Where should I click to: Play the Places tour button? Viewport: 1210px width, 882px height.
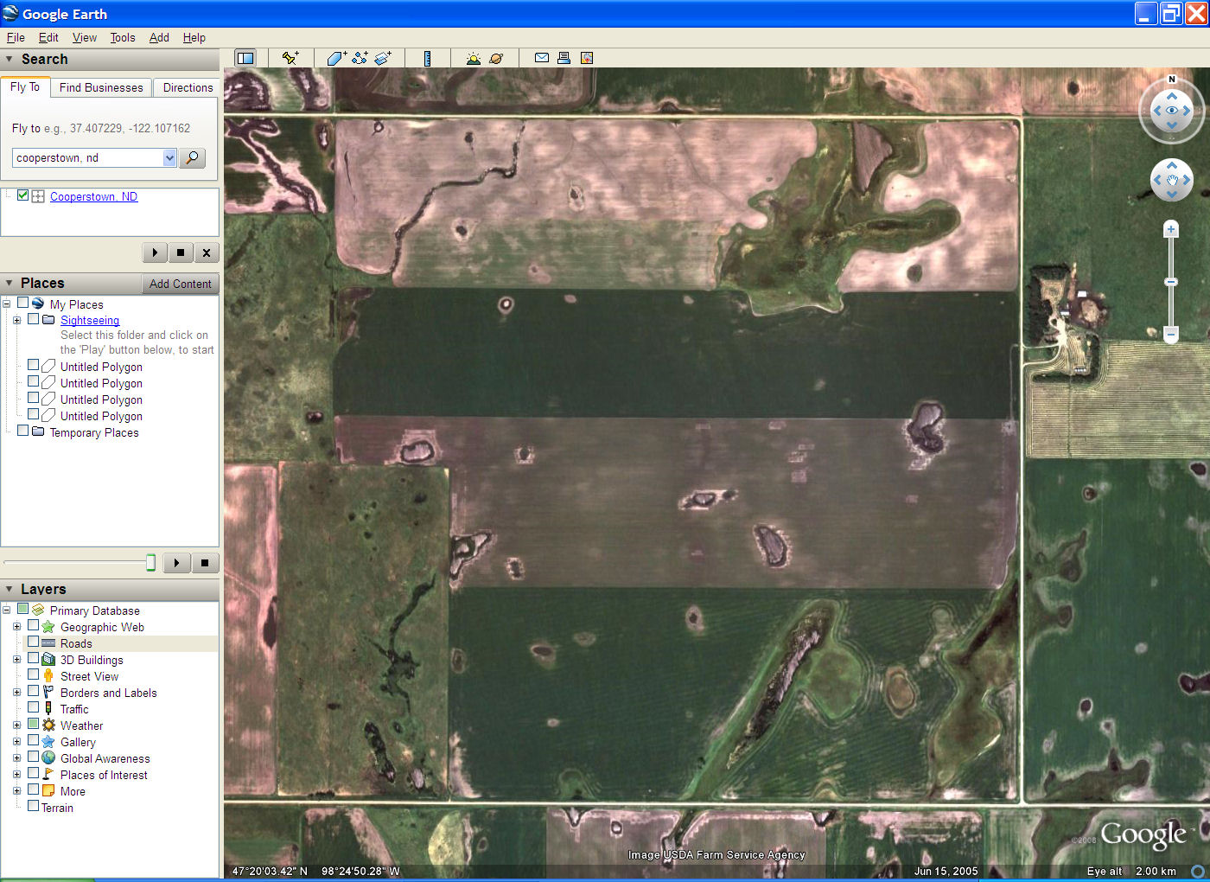176,563
